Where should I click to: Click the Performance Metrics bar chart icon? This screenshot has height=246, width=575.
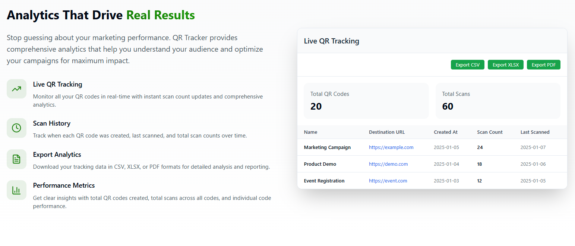16,190
